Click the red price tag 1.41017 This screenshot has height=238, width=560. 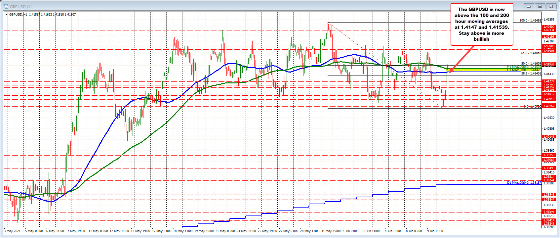549,94
